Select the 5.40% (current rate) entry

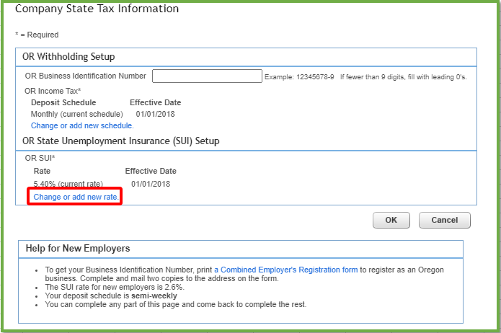pos(68,184)
